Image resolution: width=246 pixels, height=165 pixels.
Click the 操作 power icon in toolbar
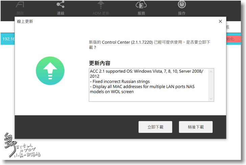click(x=182, y=8)
